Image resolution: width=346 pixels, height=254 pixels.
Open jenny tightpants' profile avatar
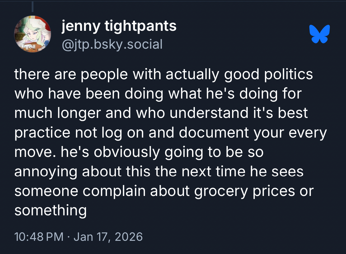click(33, 34)
